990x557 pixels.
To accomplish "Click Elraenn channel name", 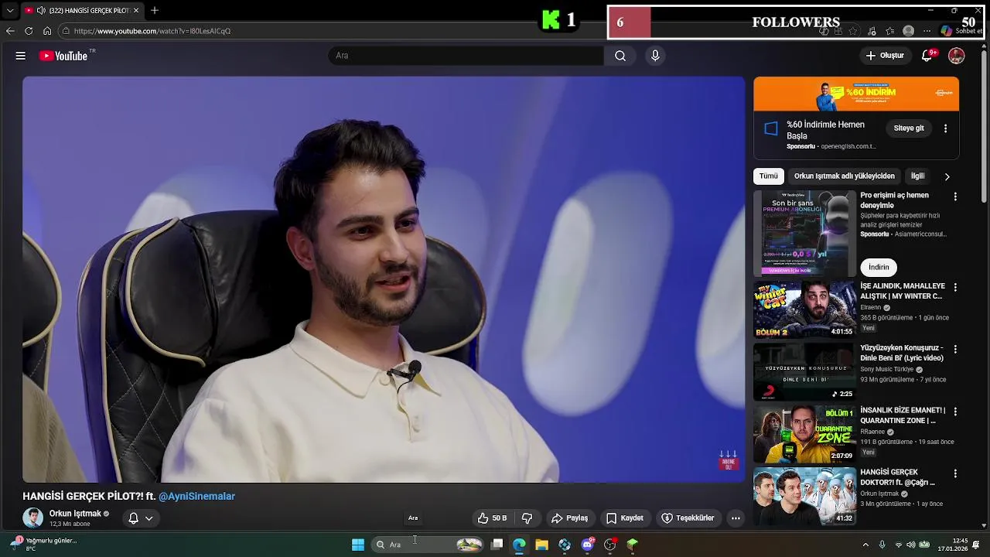I will tap(870, 307).
